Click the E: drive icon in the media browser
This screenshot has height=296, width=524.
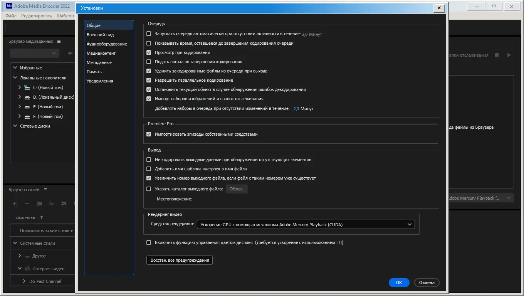[x=27, y=107]
